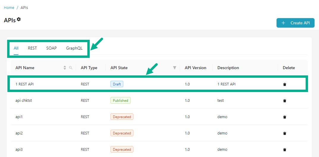Click the search icon in API Name column
The image size is (319, 157).
coord(71,68)
